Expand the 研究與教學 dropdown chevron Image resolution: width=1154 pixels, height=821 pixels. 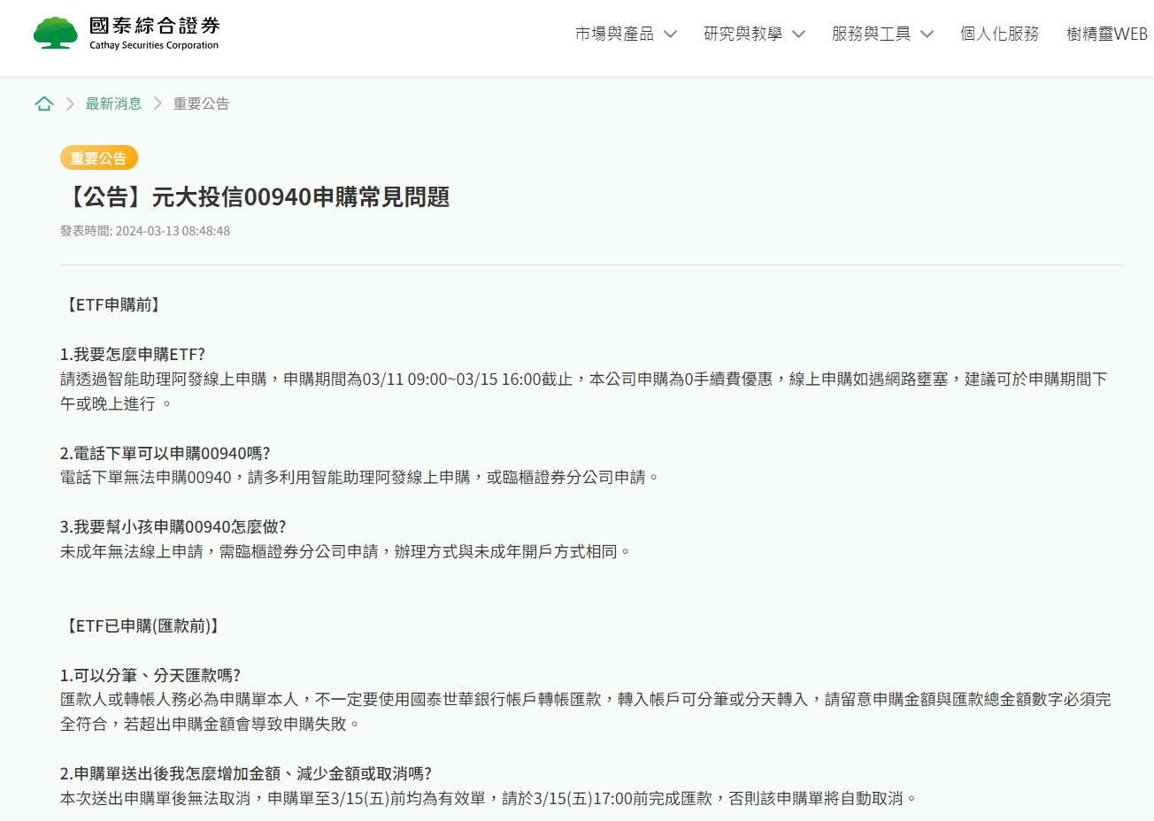coord(798,35)
